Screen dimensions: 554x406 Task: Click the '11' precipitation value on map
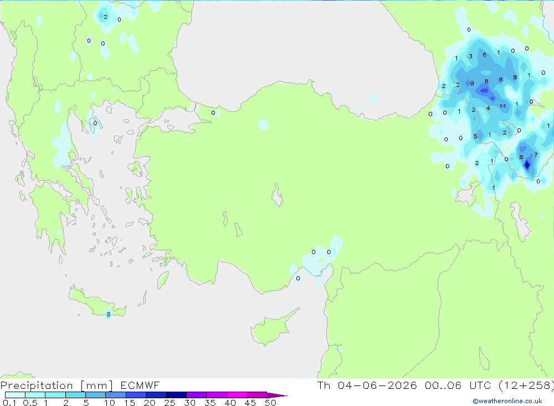[502, 106]
